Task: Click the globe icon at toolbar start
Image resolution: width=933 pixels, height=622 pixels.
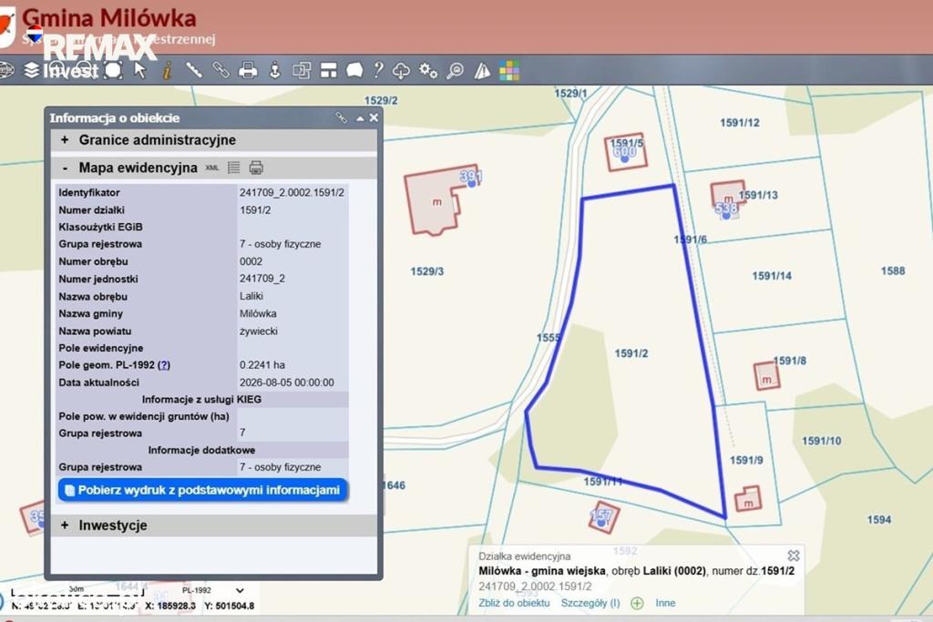Action: pyautogui.click(x=6, y=70)
